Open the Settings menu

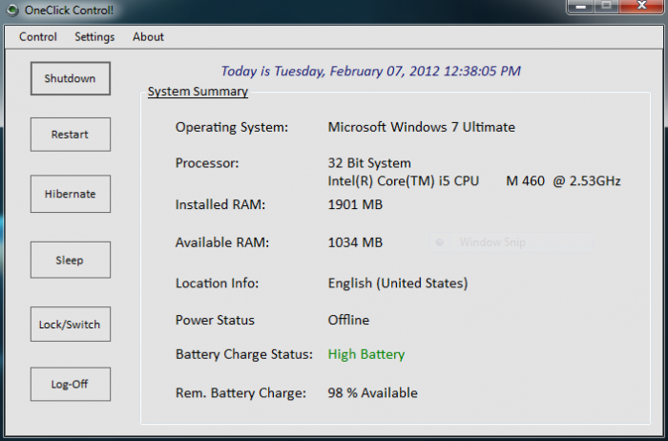[x=94, y=37]
